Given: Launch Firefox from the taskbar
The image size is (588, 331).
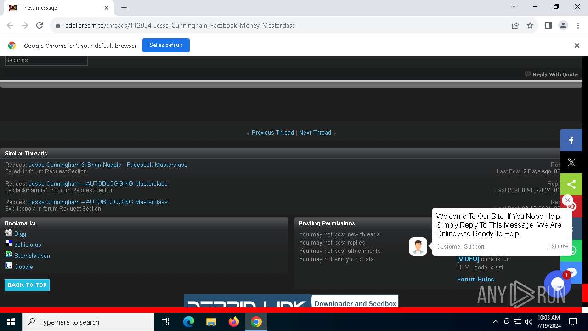Looking at the screenshot, I should pos(234,322).
